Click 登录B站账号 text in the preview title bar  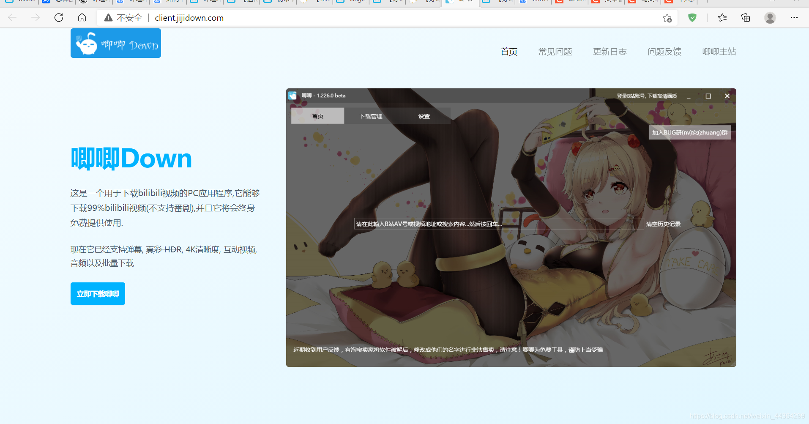pos(647,96)
